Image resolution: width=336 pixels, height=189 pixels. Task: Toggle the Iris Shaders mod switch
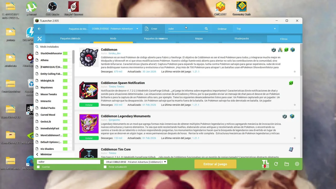(67, 149)
